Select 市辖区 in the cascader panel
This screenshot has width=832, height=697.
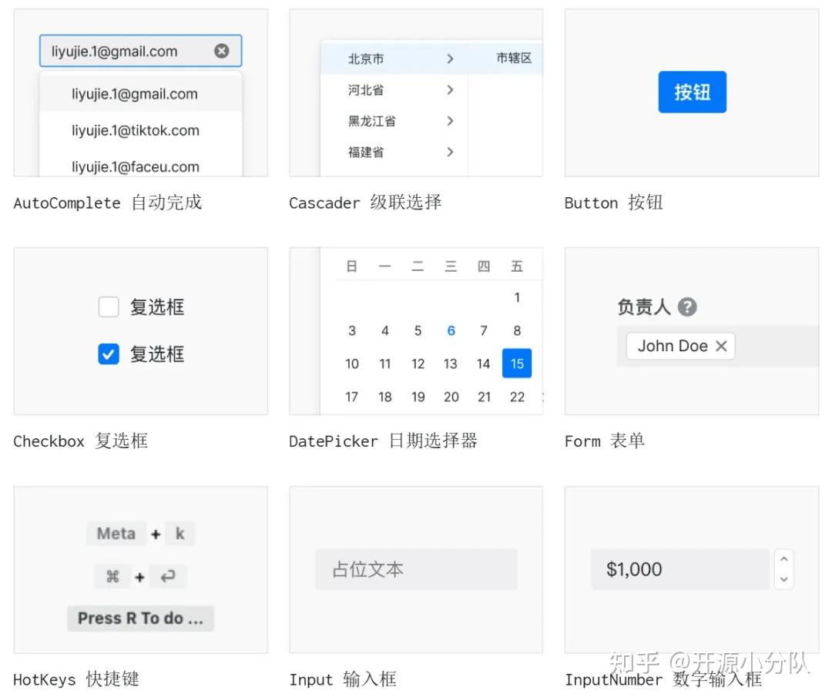pos(514,58)
